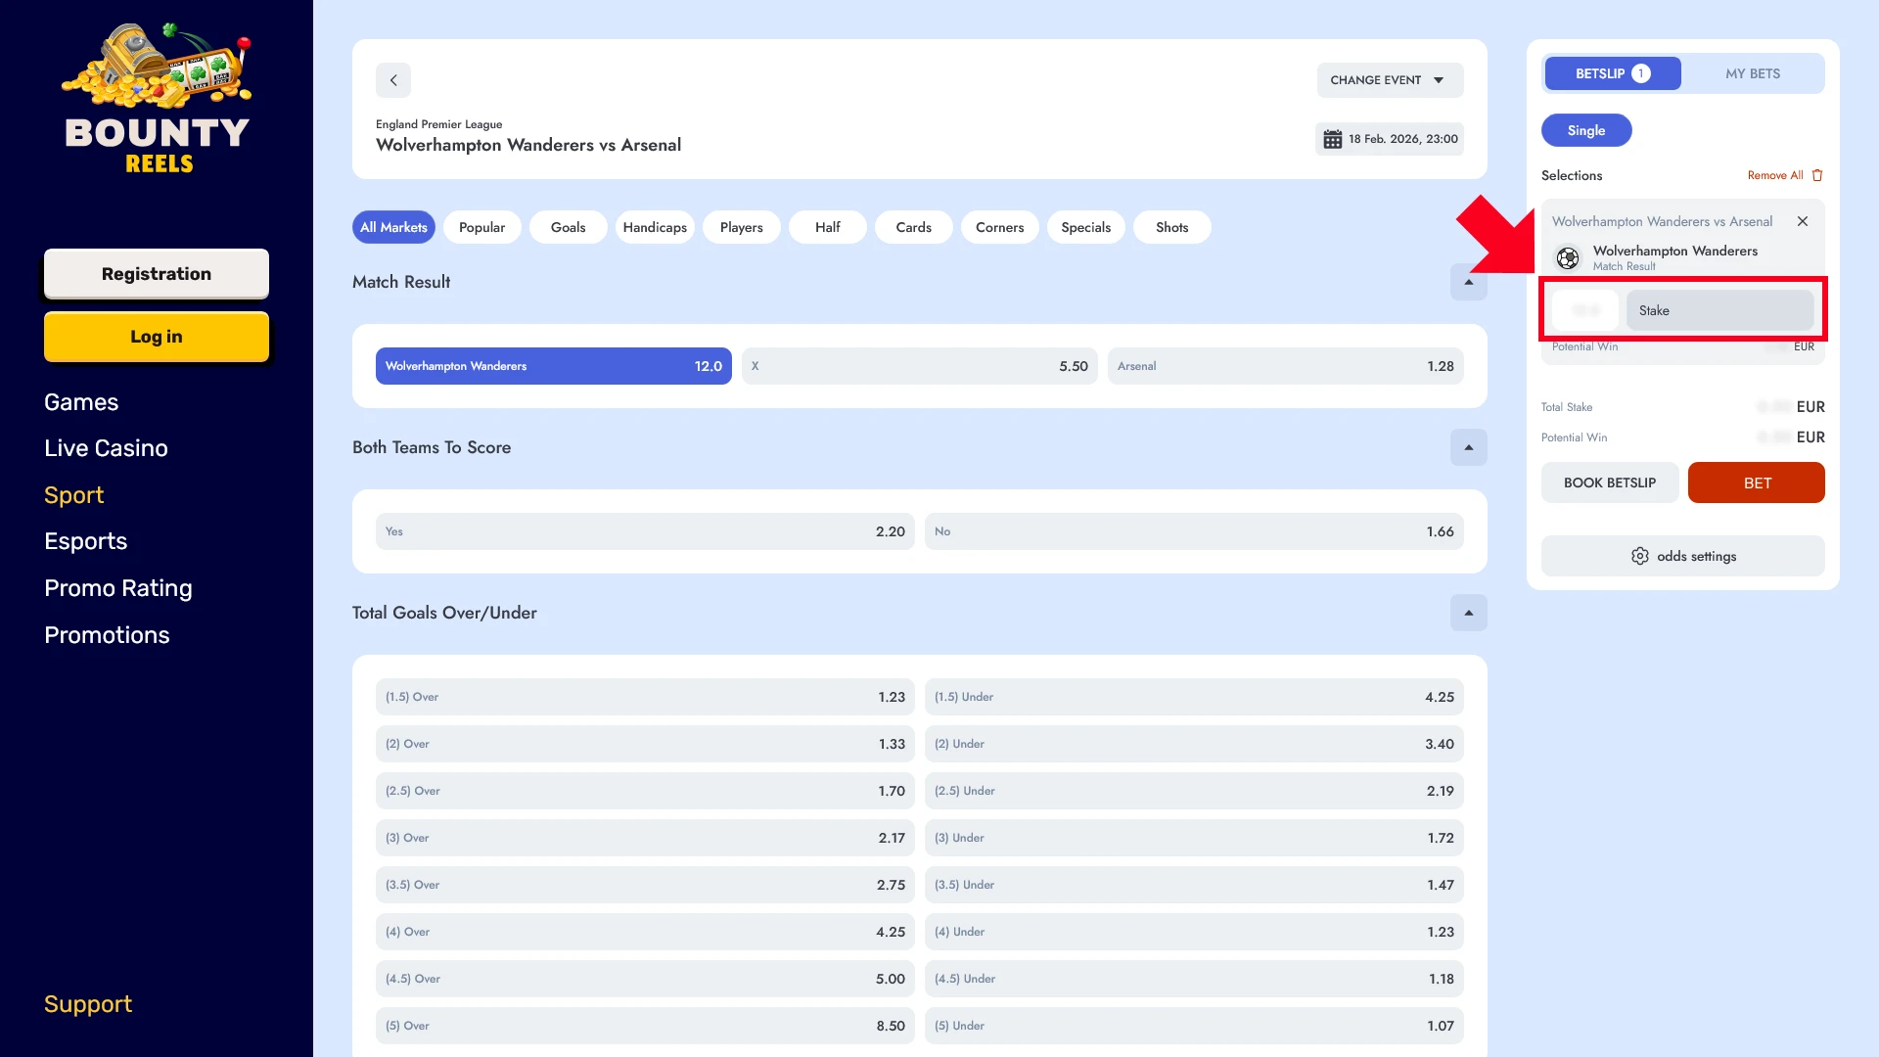Deselect Wolverhampton Wanderers 12.0 odds
The height and width of the screenshot is (1057, 1879).
(553, 366)
